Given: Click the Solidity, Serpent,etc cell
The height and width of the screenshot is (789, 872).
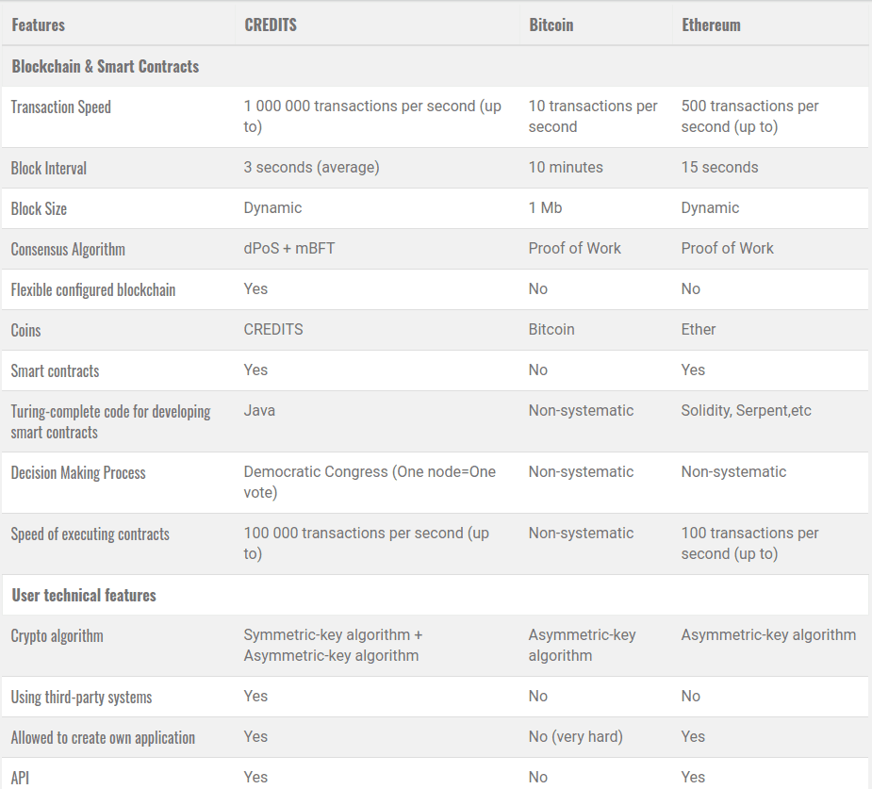Looking at the screenshot, I should coord(747,411).
